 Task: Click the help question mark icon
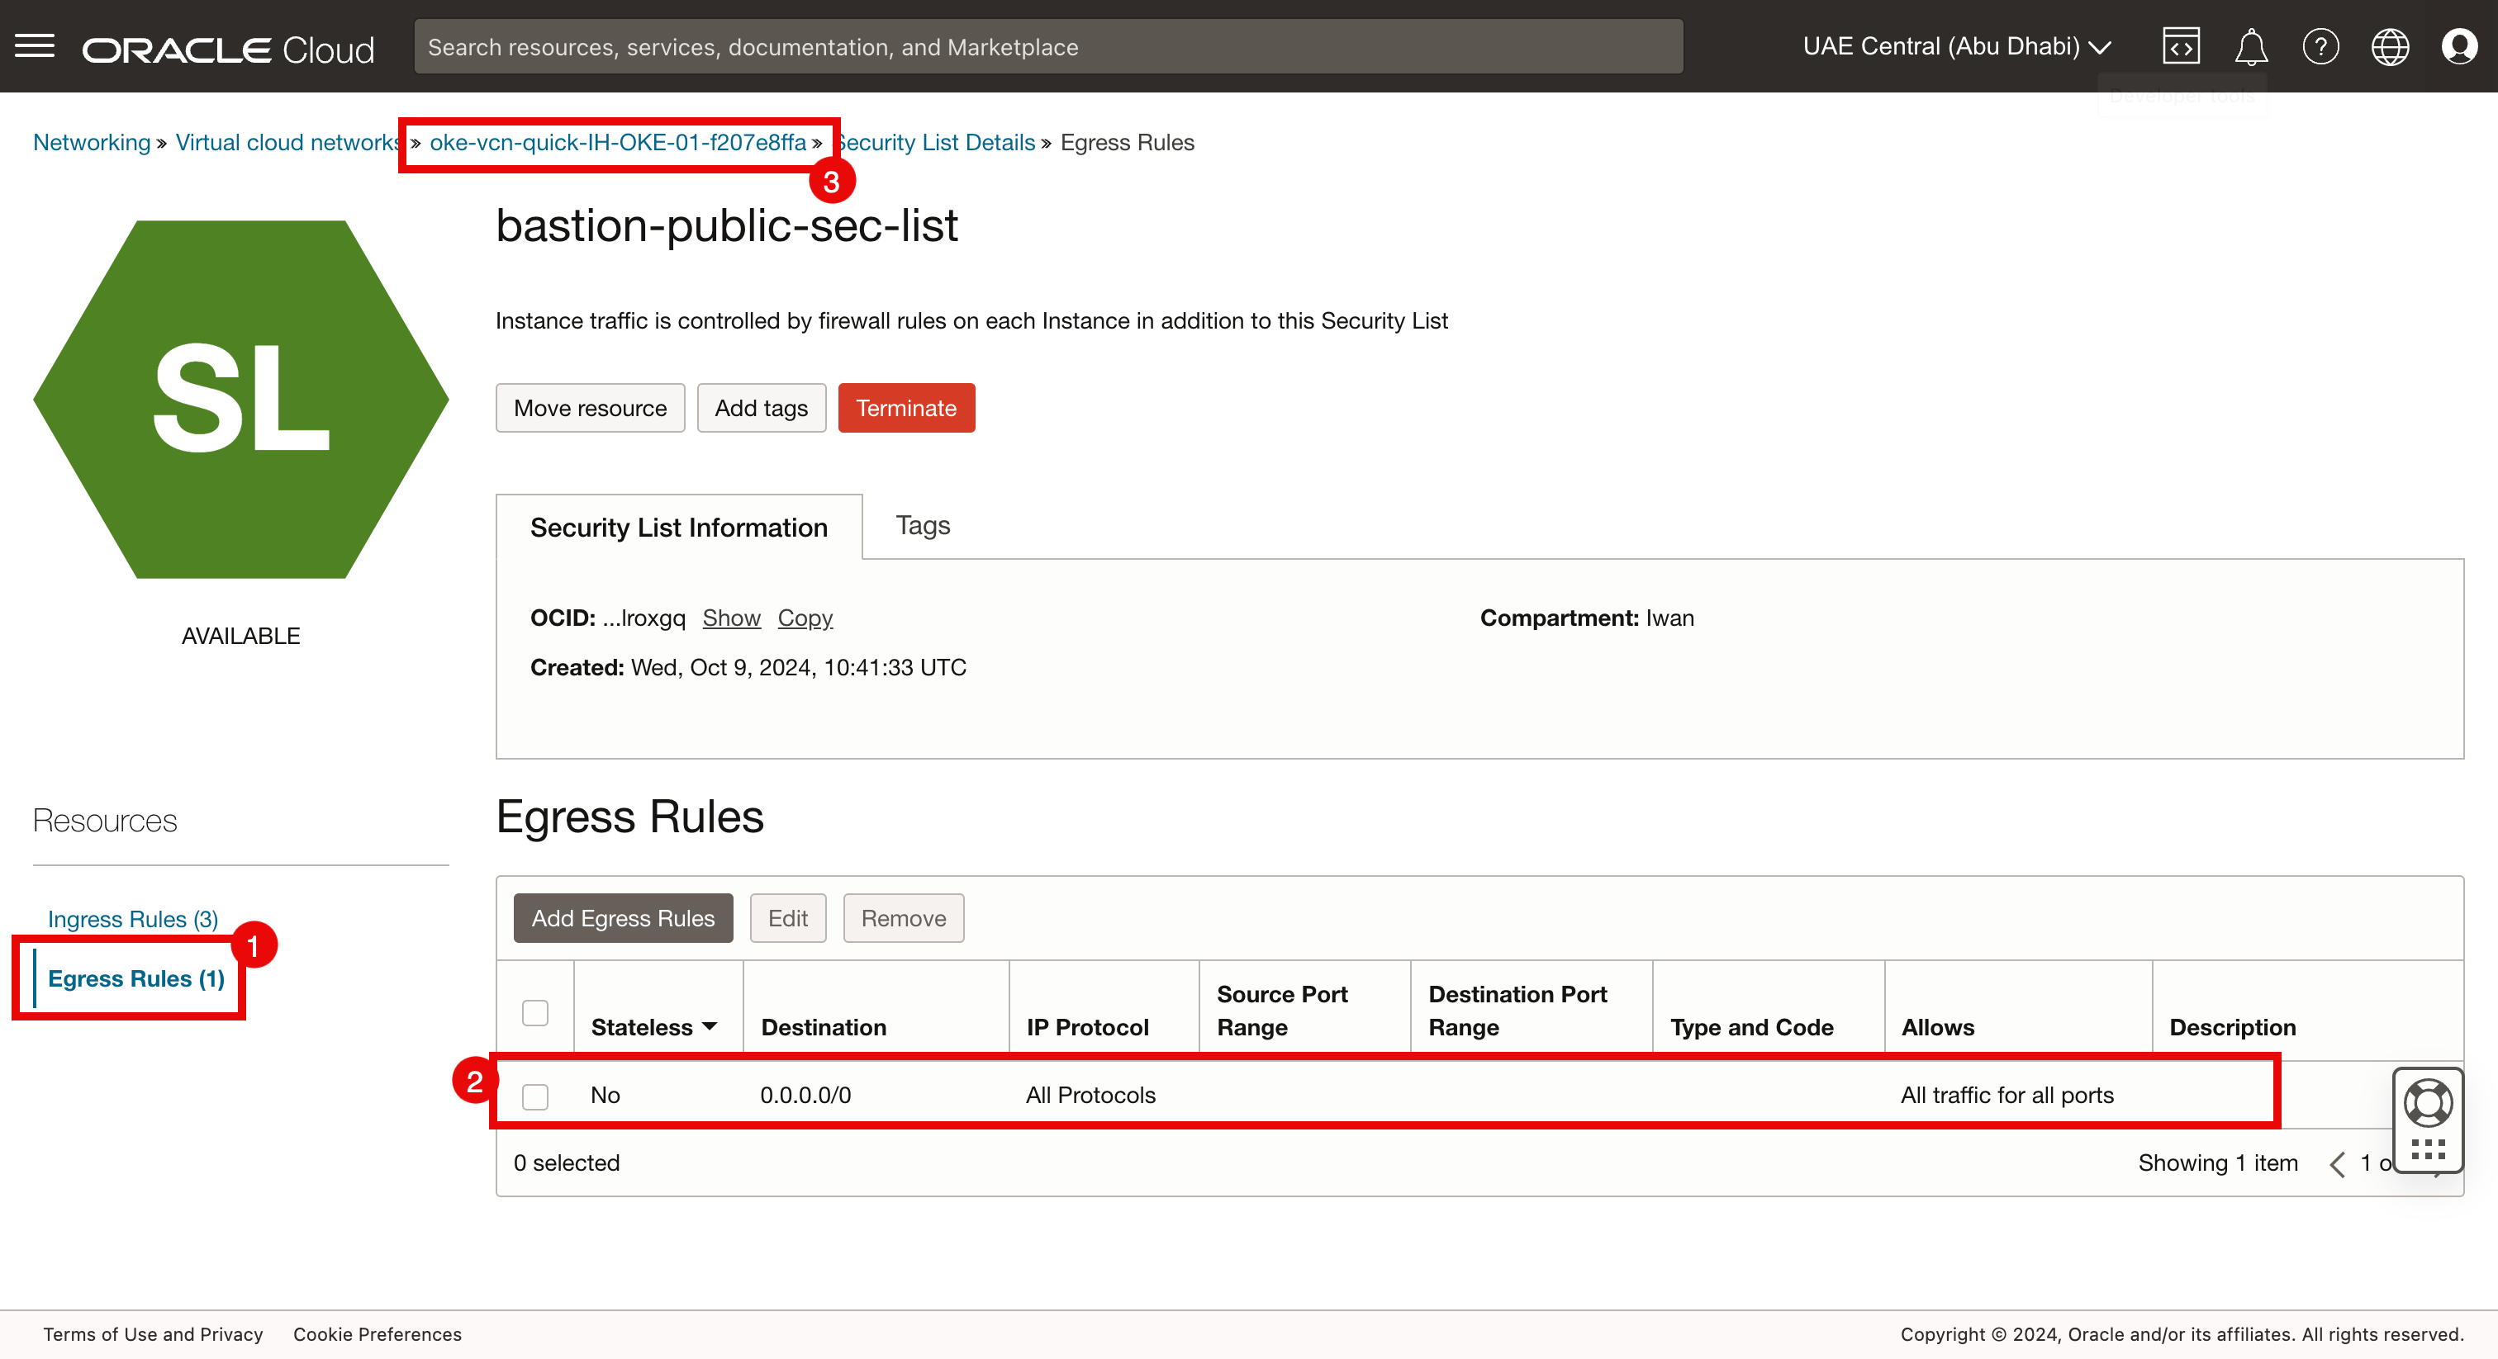tap(2320, 45)
